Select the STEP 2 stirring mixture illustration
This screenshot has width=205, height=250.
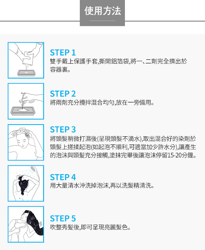[x=26, y=101]
